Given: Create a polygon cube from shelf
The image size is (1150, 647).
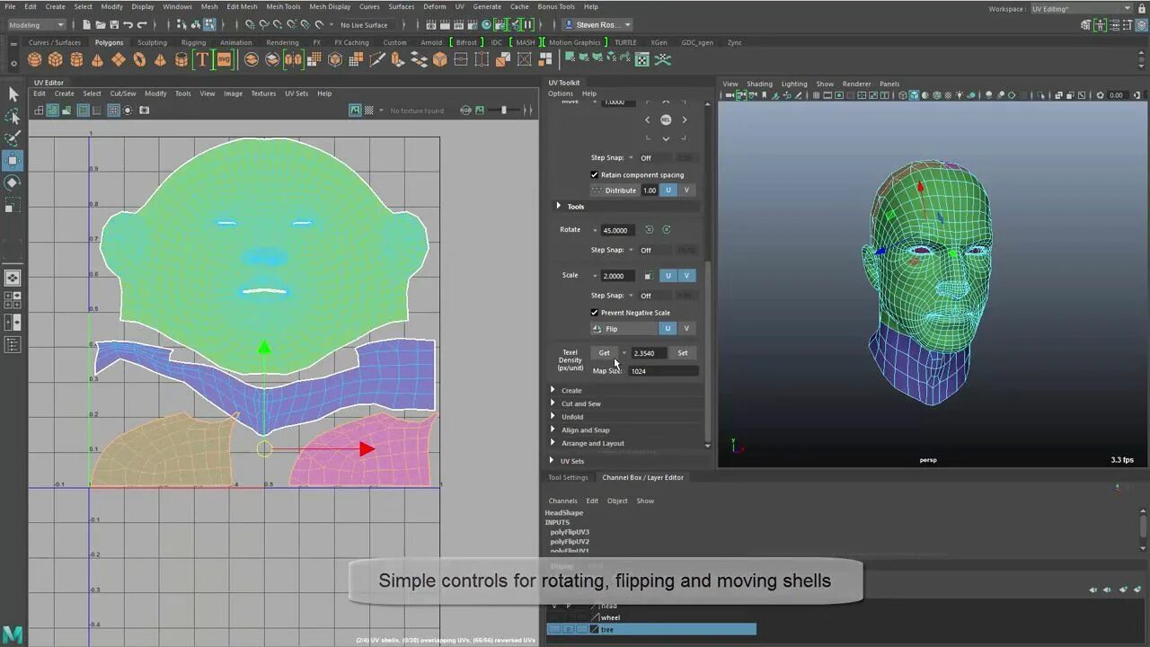Looking at the screenshot, I should pos(55,59).
